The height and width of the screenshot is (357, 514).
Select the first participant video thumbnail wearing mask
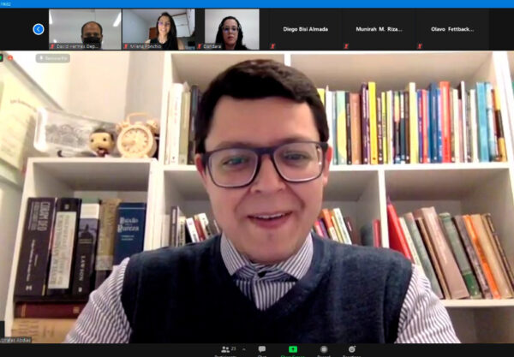pyautogui.click(x=85, y=29)
